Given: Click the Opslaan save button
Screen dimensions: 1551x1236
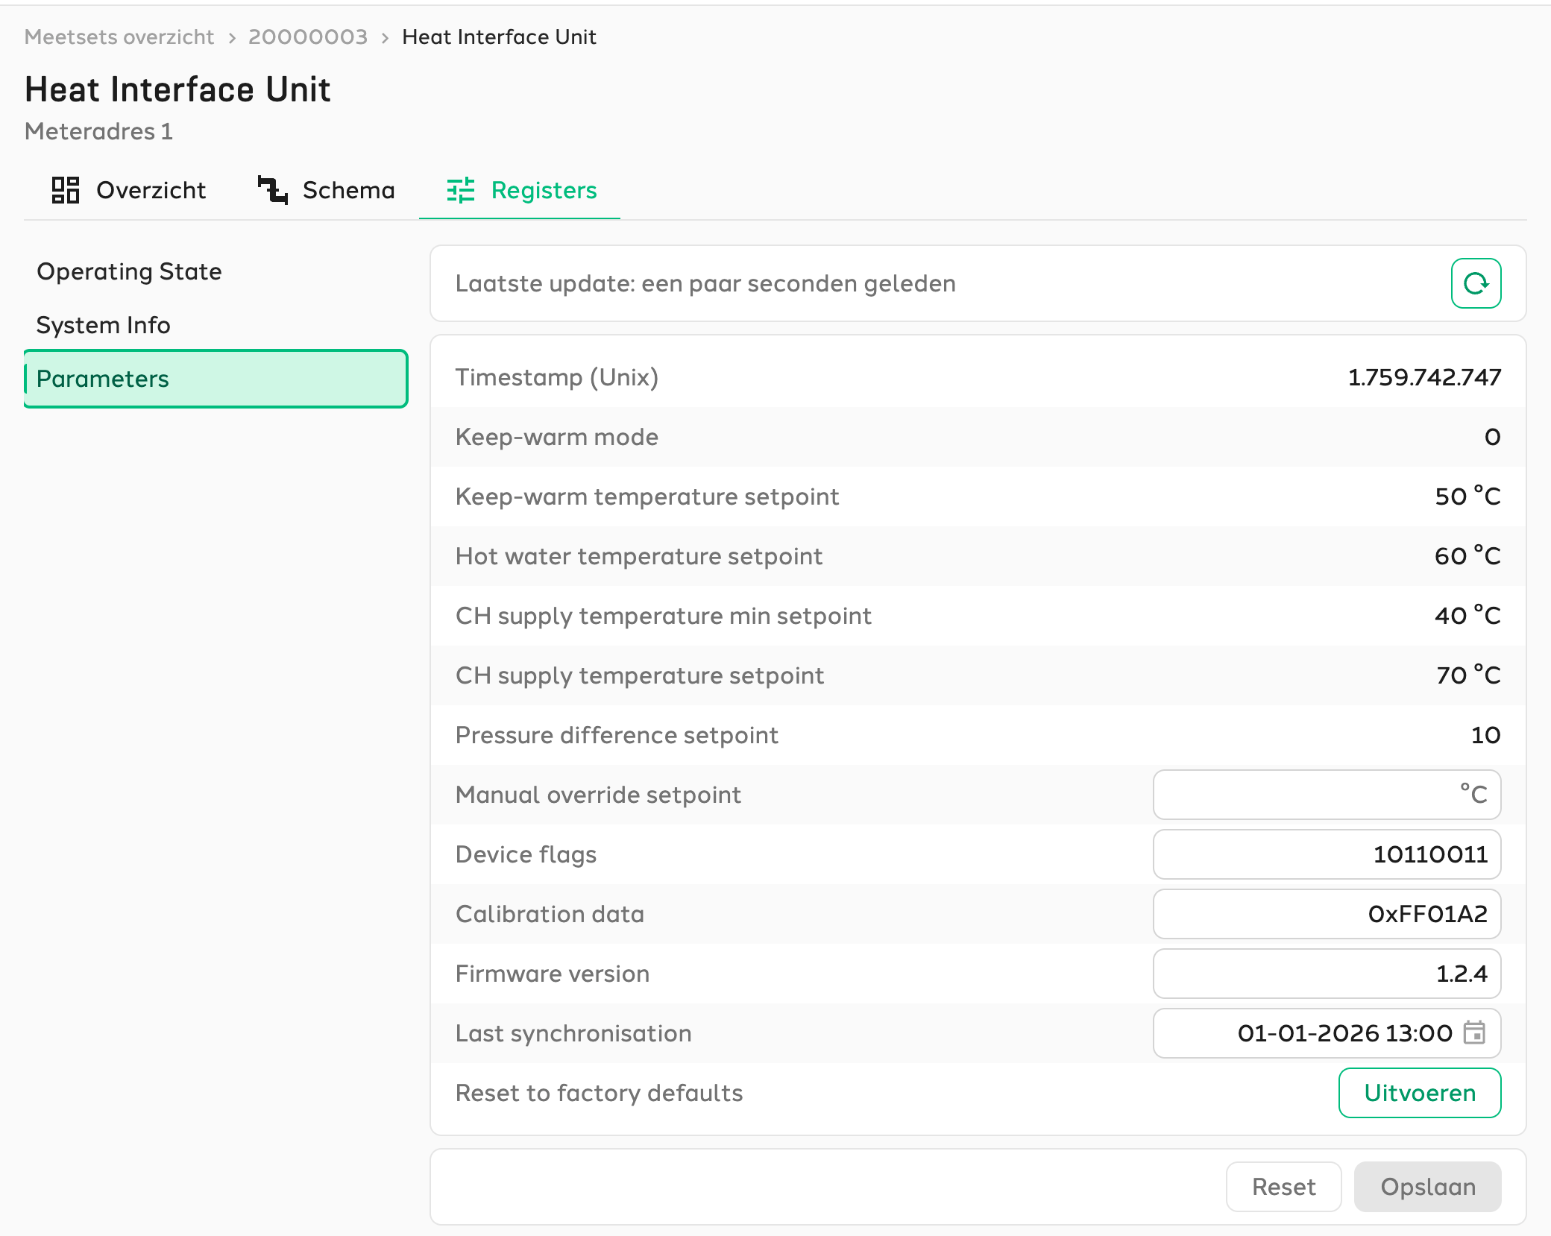Looking at the screenshot, I should point(1428,1187).
